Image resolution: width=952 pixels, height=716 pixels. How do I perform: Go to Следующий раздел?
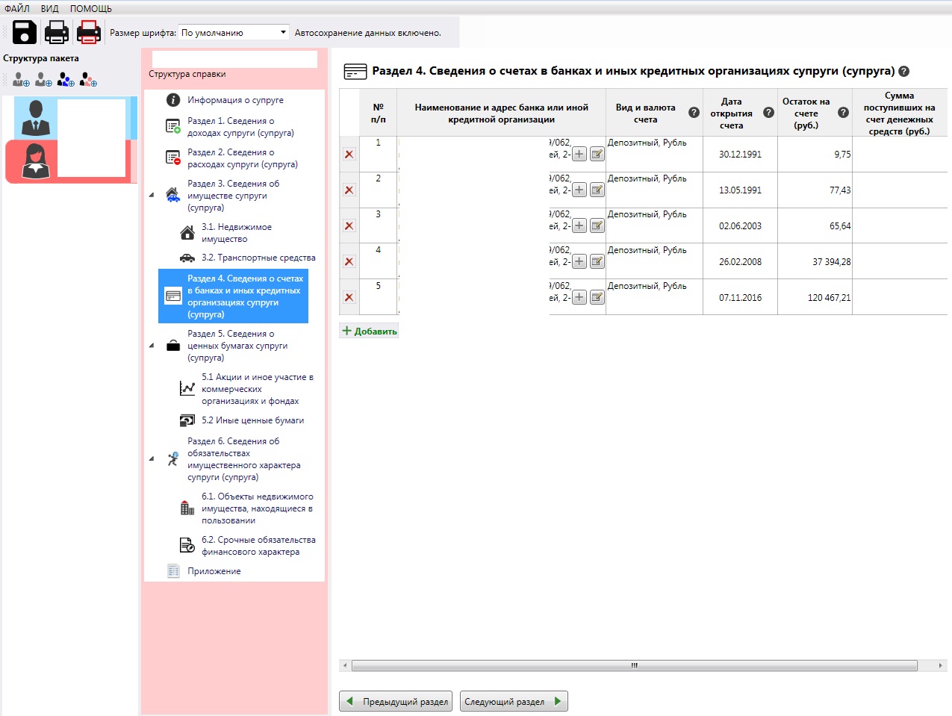click(x=514, y=701)
